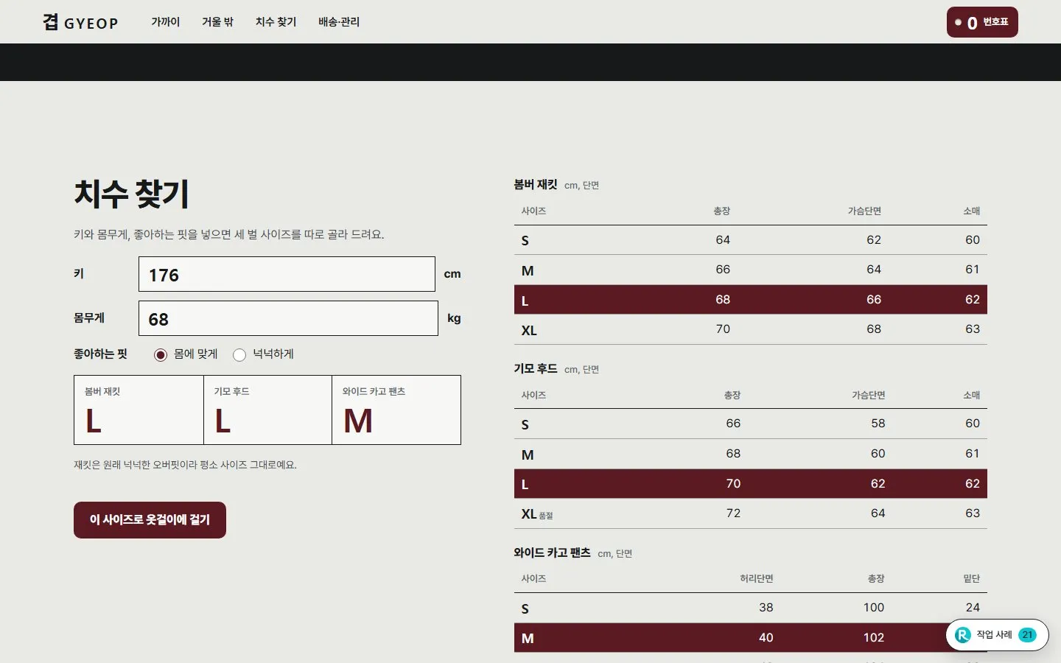1061x663 pixels.
Task: Select highlighted L row in 봄버 재킷 table
Action: 750,300
